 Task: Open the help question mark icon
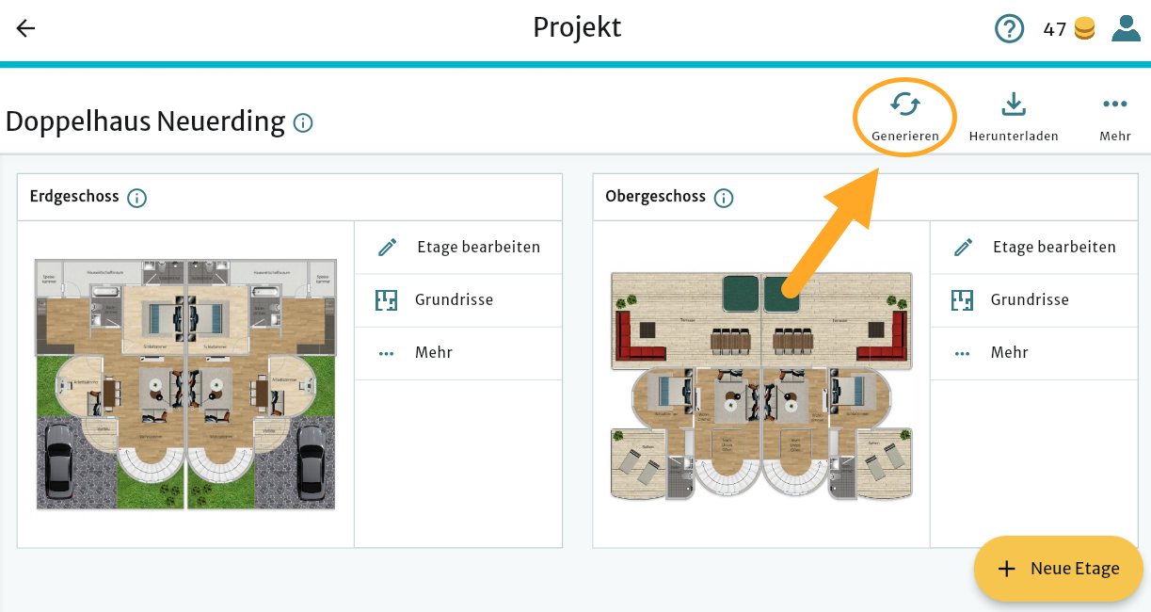[1009, 29]
